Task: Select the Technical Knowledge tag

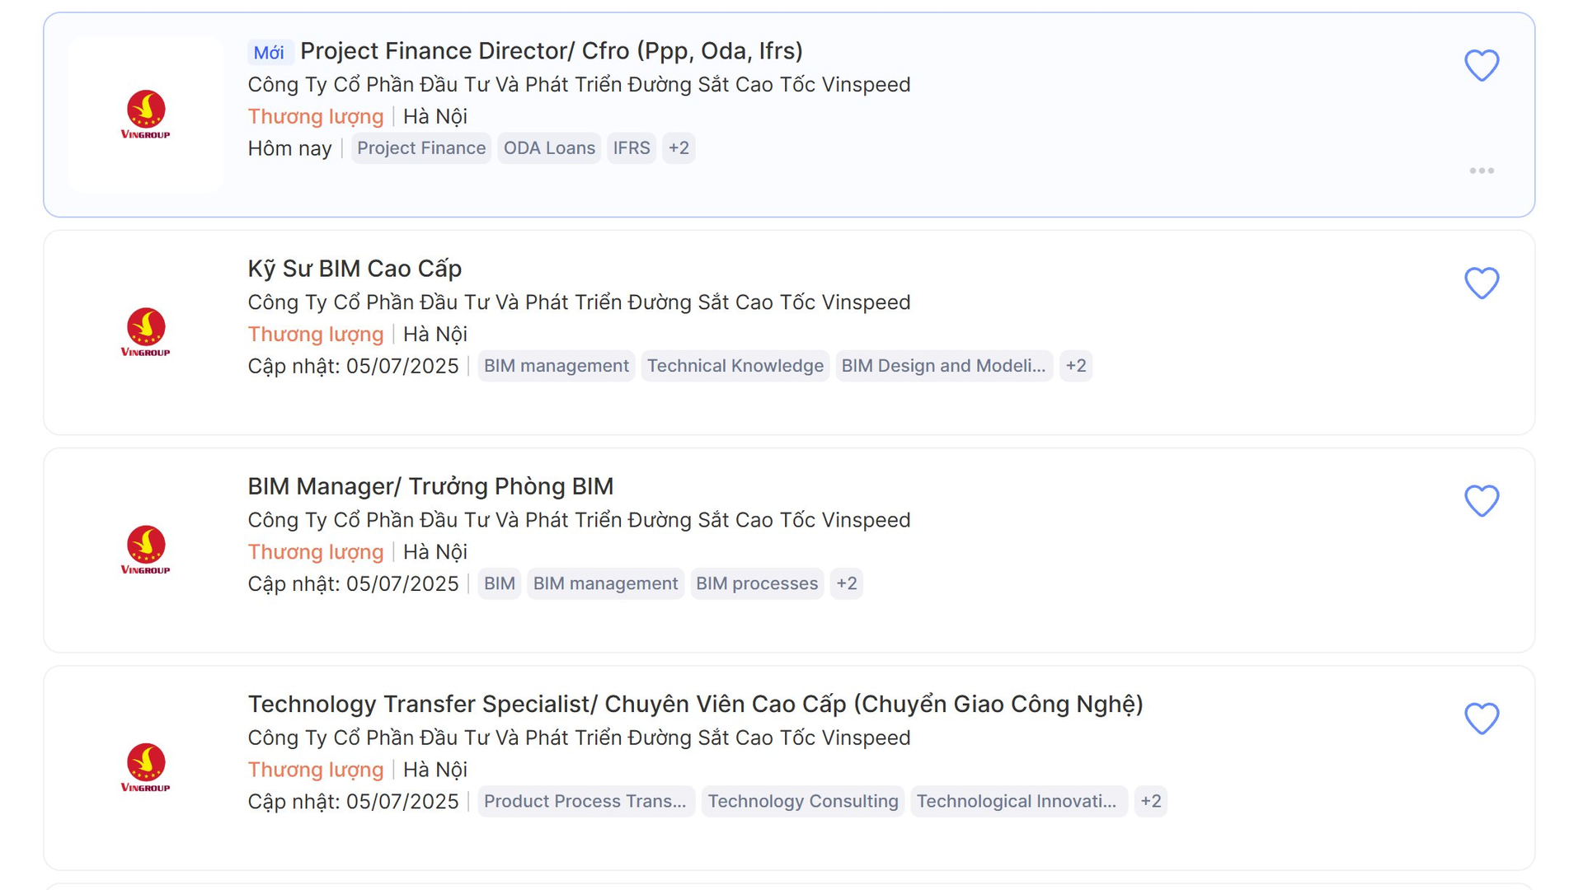Action: [735, 366]
